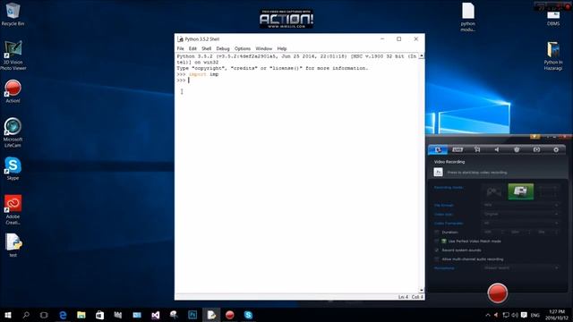573x322 pixels.
Task: Open the Video size dropdown
Action: click(520, 214)
